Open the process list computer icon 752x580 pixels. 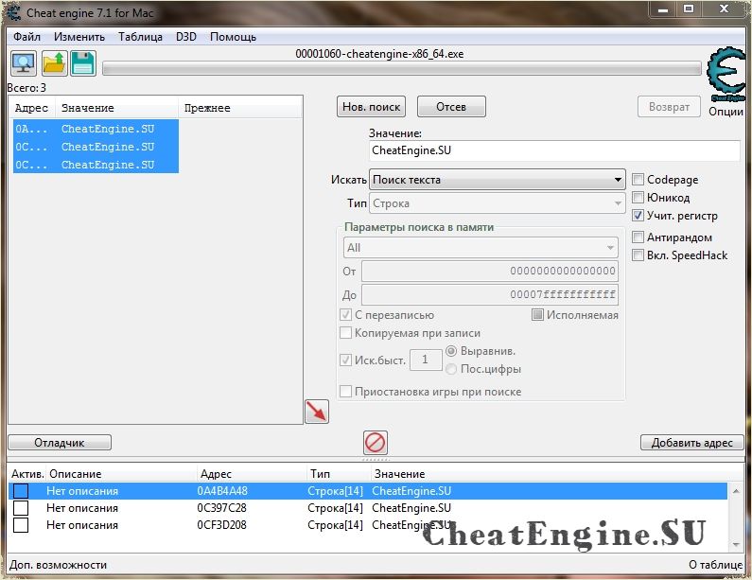pyautogui.click(x=24, y=63)
